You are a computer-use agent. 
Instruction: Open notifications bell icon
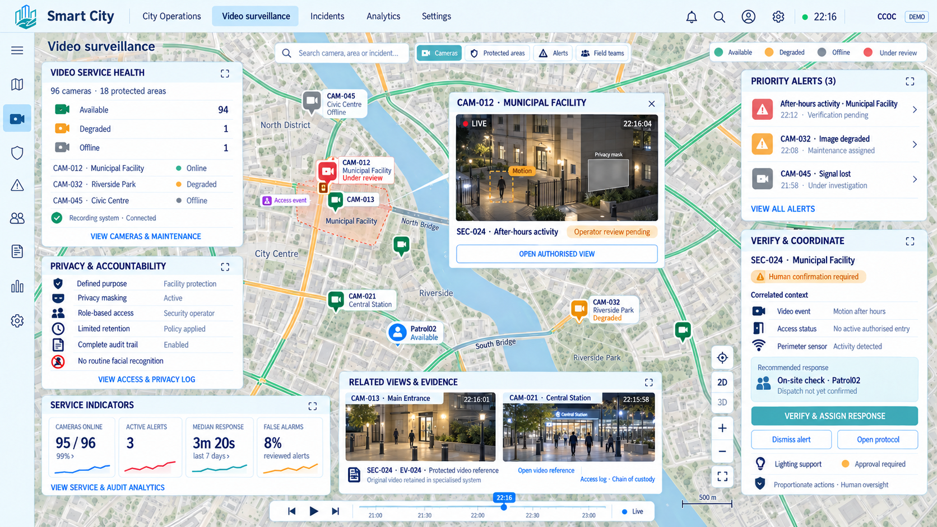[x=692, y=17]
